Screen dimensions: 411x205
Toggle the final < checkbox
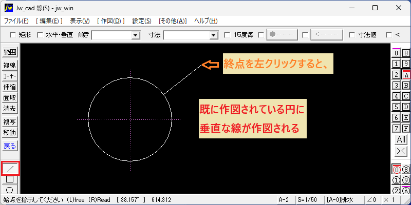389,35
